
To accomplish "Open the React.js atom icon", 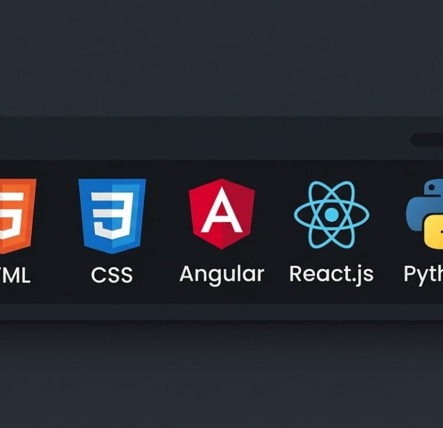I will pyautogui.click(x=332, y=215).
